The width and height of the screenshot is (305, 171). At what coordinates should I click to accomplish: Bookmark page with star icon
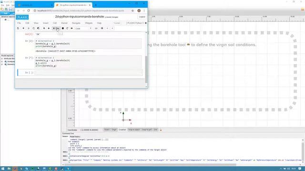(x=132, y=10)
